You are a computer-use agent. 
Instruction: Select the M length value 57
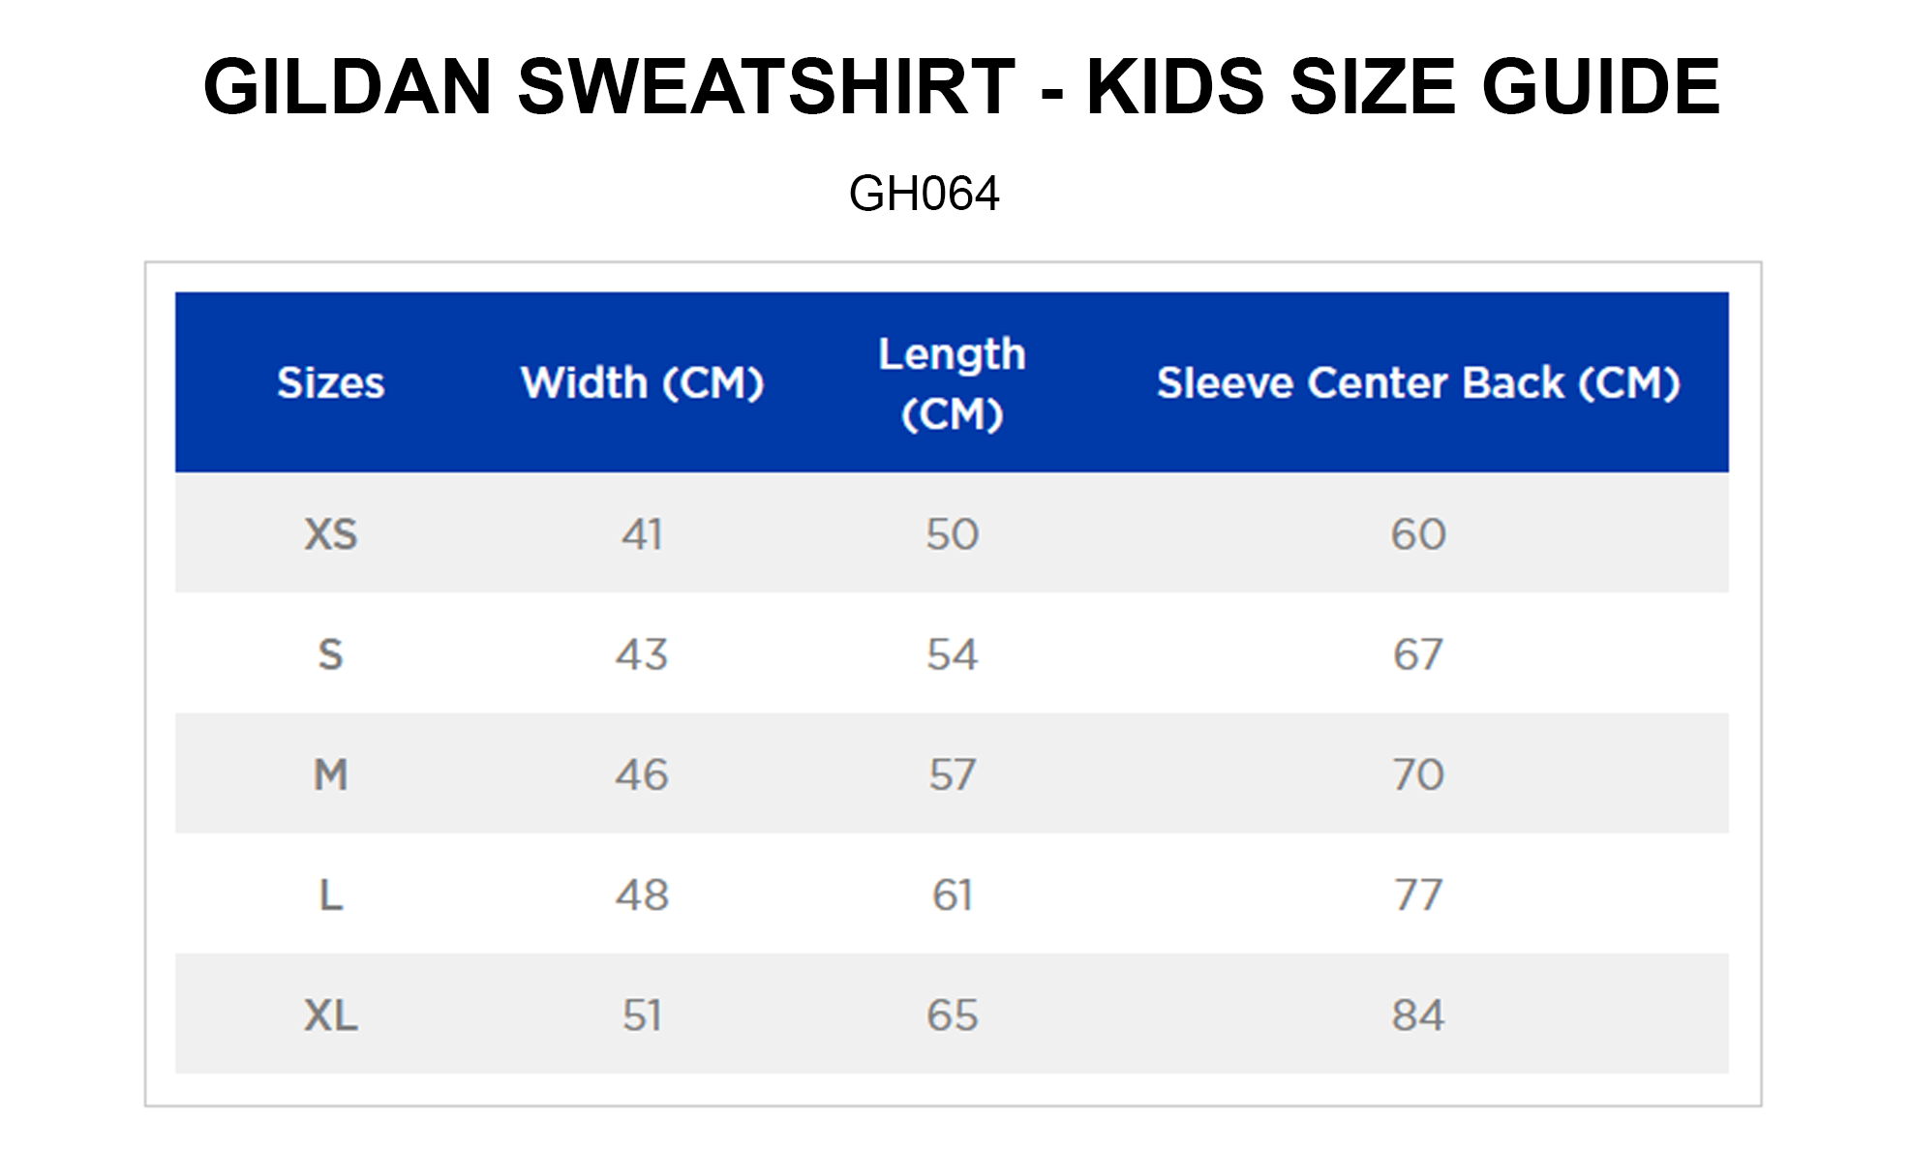point(952,775)
